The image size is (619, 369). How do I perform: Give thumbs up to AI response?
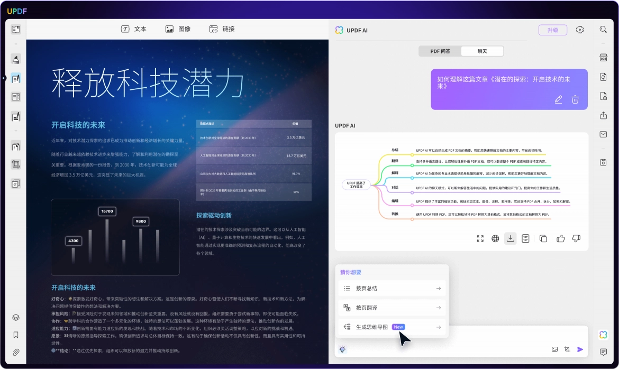[561, 238]
